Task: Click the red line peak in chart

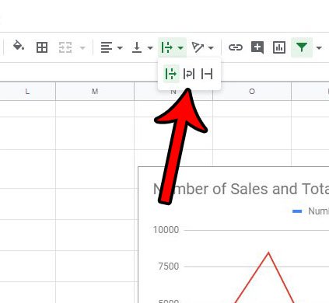Action: click(268, 253)
